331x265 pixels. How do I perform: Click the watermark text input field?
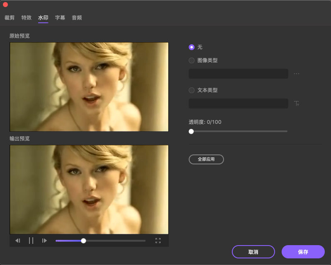coord(238,104)
